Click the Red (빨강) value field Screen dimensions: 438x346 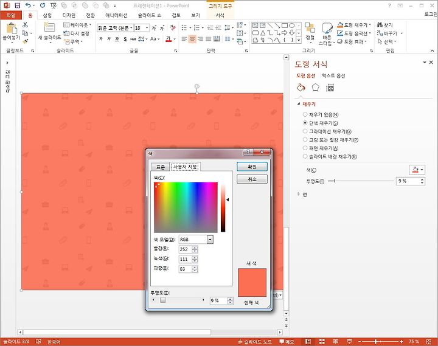point(185,249)
